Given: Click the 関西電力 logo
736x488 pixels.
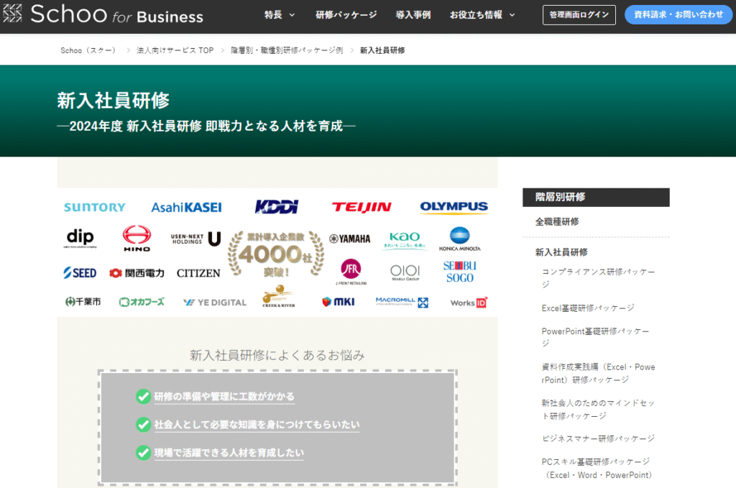Looking at the screenshot, I should pos(137,273).
